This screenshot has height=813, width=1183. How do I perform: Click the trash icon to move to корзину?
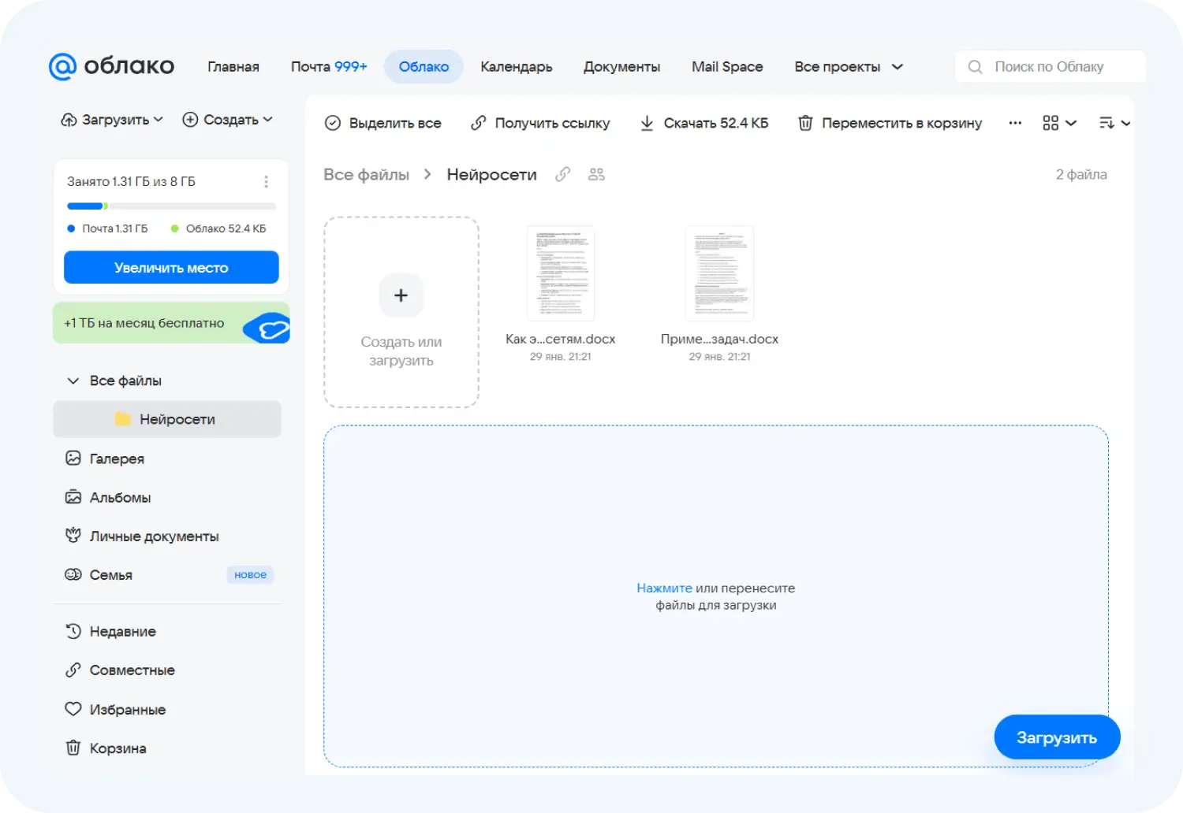click(x=805, y=123)
